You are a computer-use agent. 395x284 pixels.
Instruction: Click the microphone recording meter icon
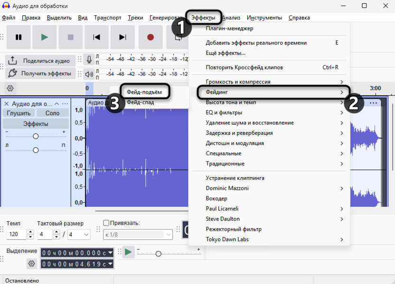89,60
